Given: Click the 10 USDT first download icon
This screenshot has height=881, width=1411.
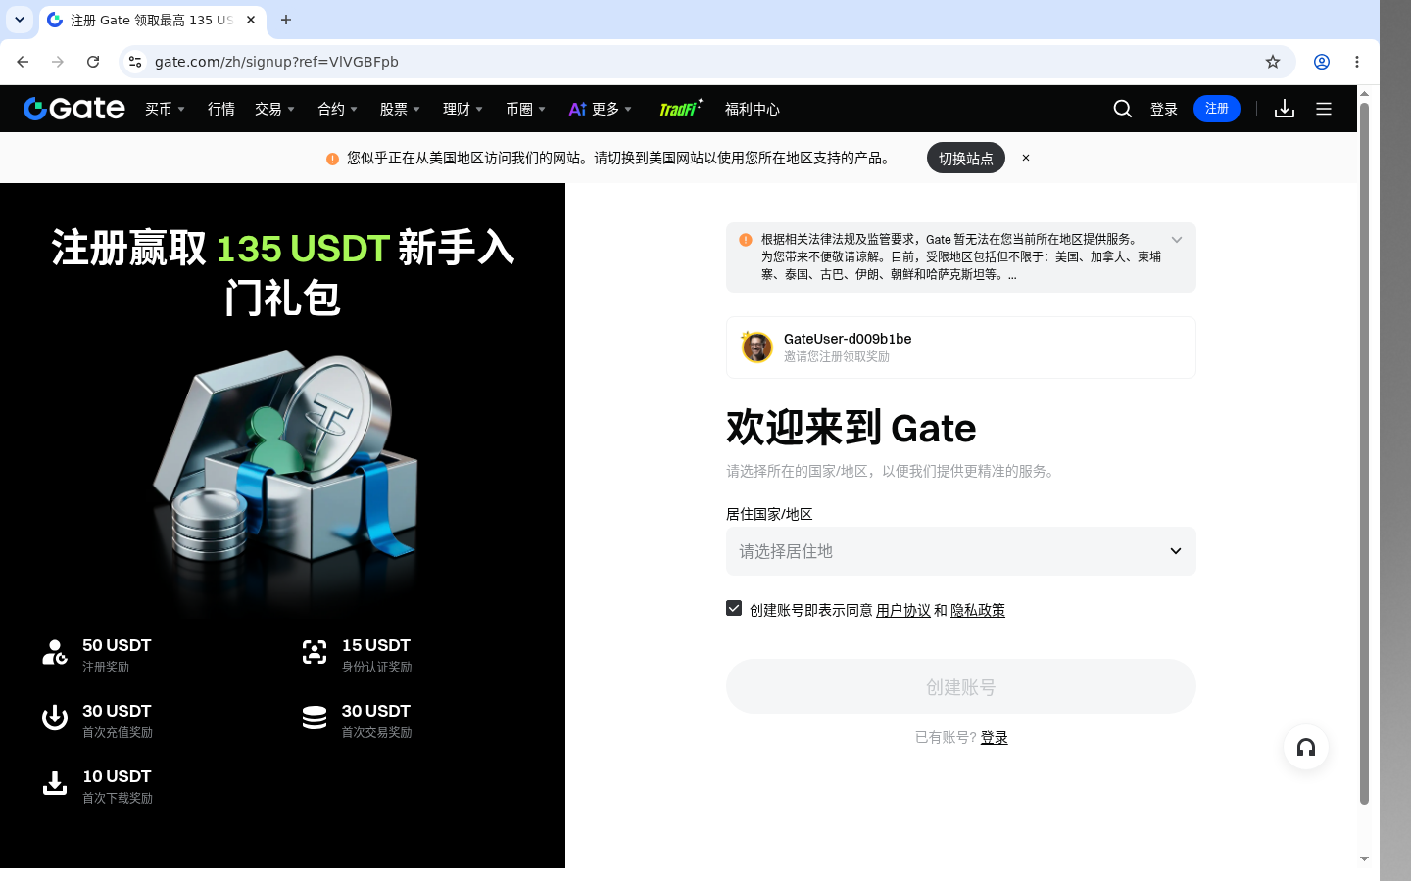Looking at the screenshot, I should [x=55, y=783].
